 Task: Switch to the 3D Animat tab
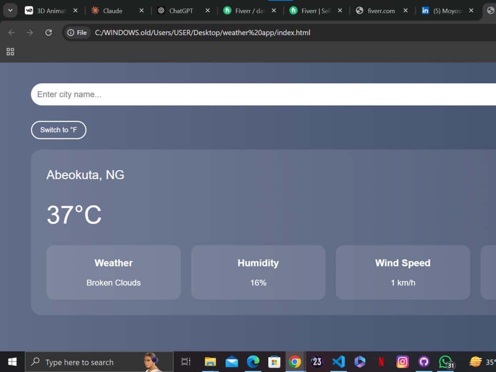[46, 11]
